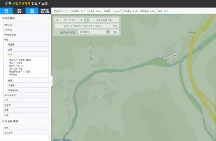This screenshot has width=216, height=141.
Task: Select 상해 under 매실
Action: coord(28,81)
